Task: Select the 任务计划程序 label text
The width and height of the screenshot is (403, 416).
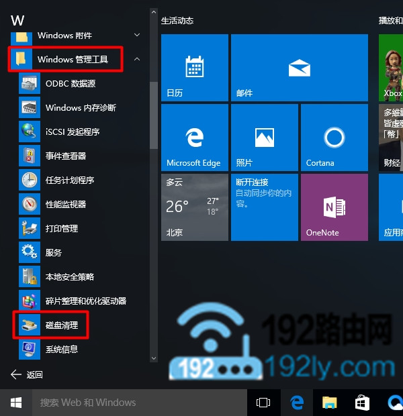Action: click(70, 180)
